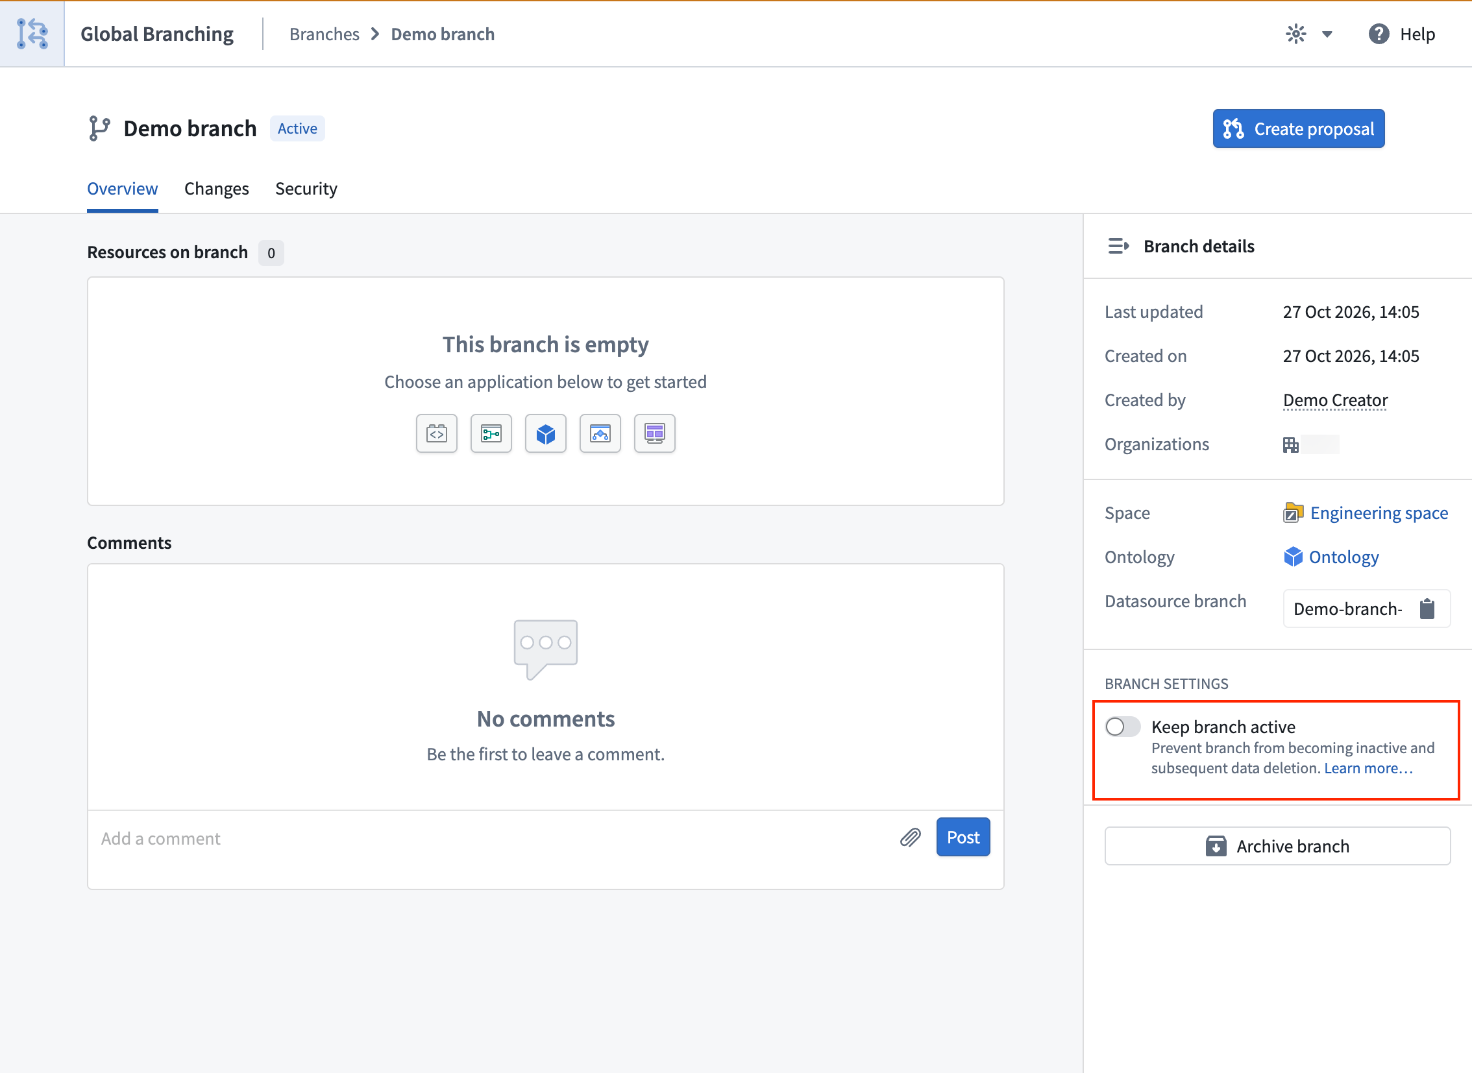Click the organization building icon
This screenshot has width=1472, height=1073.
tap(1291, 445)
